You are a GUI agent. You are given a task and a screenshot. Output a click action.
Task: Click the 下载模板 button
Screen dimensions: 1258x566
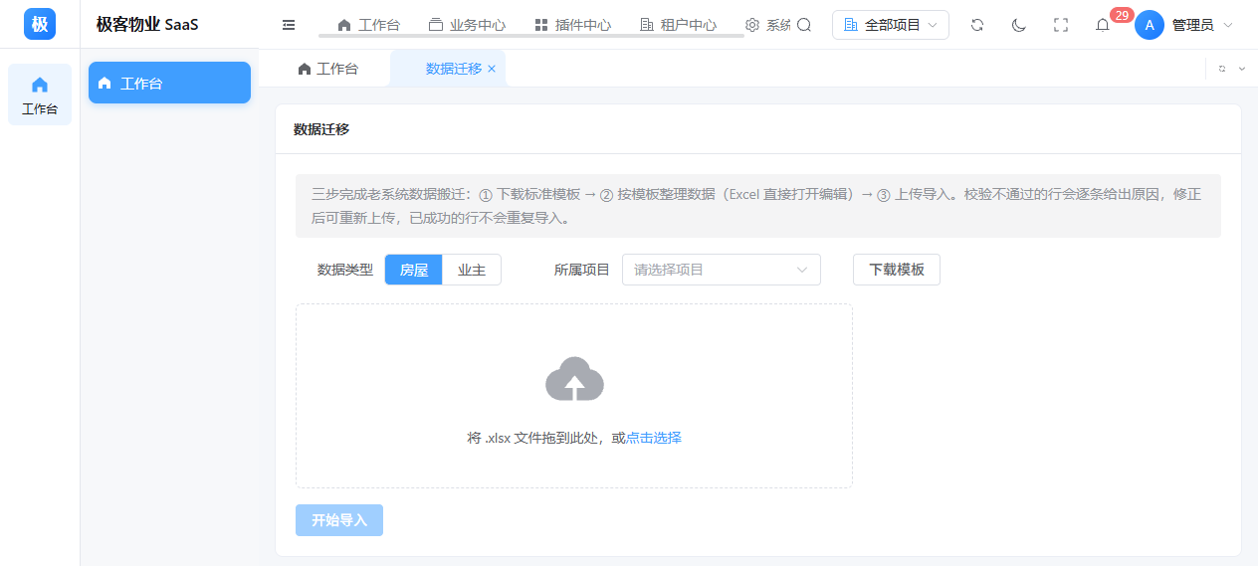(897, 270)
